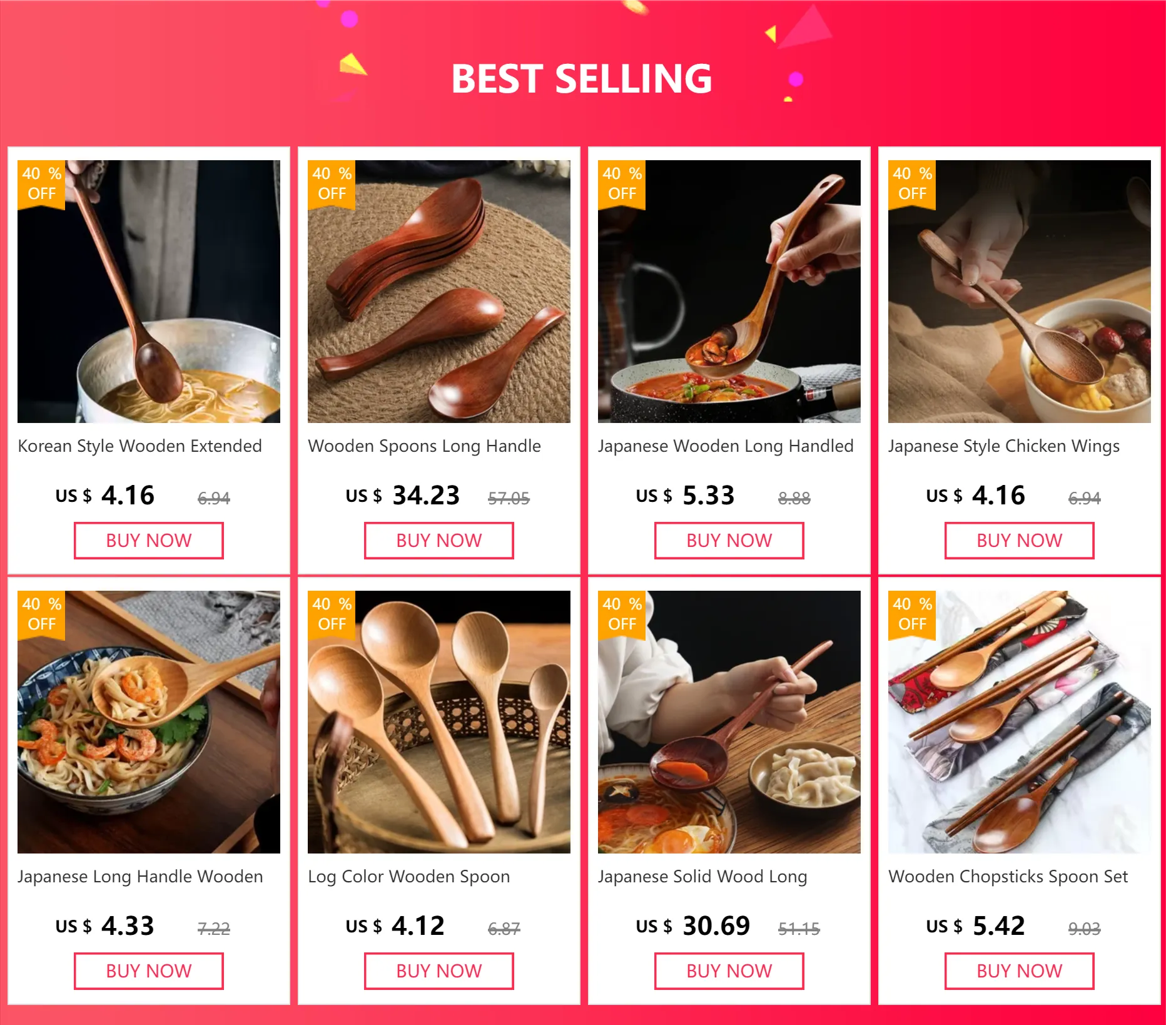Click BUY NOW for Japanese Style Chicken Wings
Screen dimensions: 1166x1025
click(1020, 541)
